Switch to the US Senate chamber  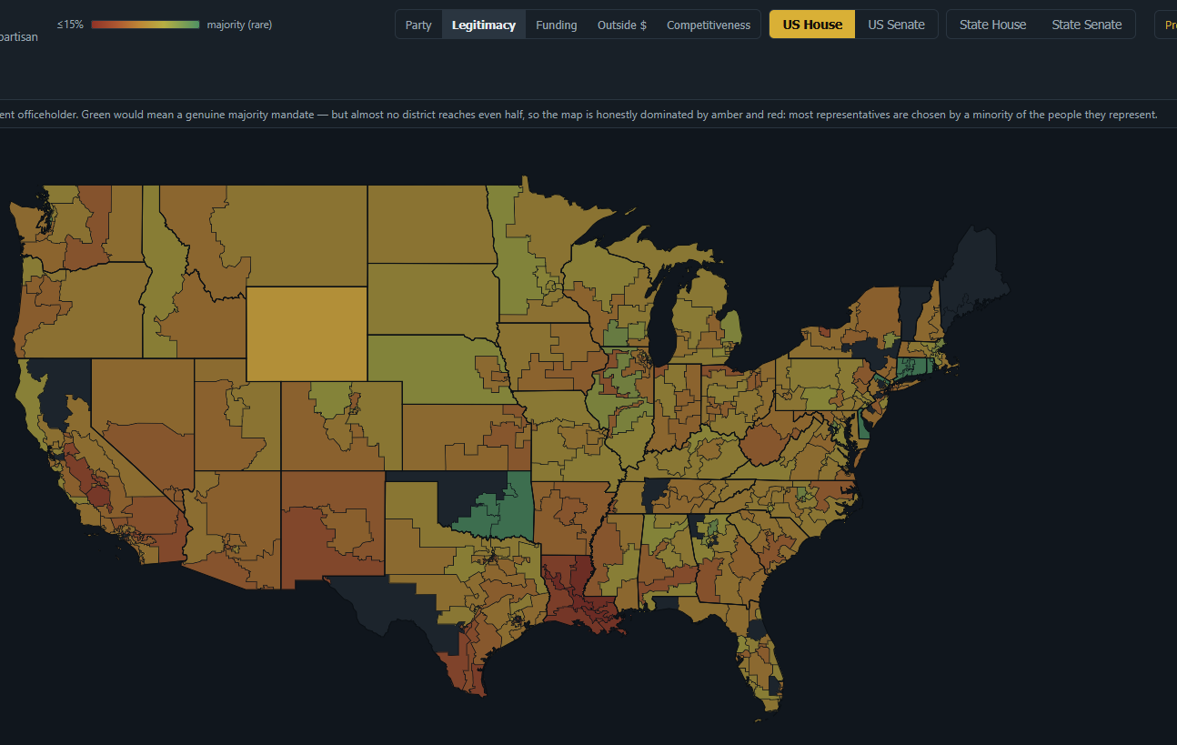pos(896,25)
